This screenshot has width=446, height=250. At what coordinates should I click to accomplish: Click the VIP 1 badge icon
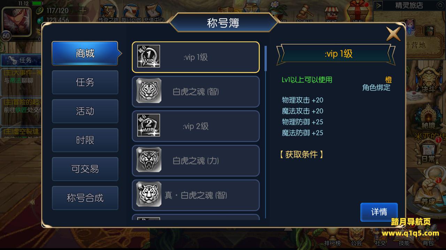(x=148, y=56)
